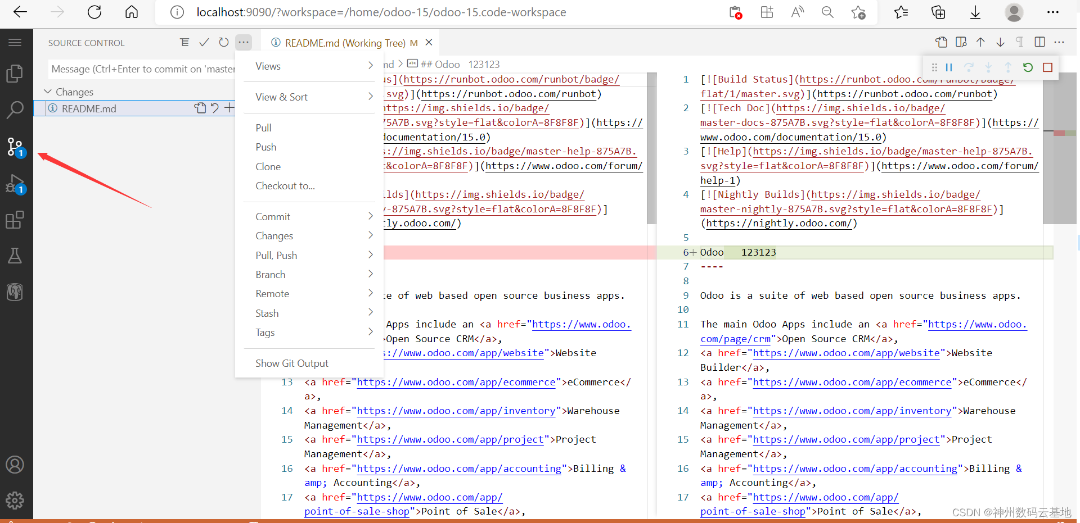Open browser favorites star-list icon
Viewport: 1080px width, 523px height.
point(901,12)
